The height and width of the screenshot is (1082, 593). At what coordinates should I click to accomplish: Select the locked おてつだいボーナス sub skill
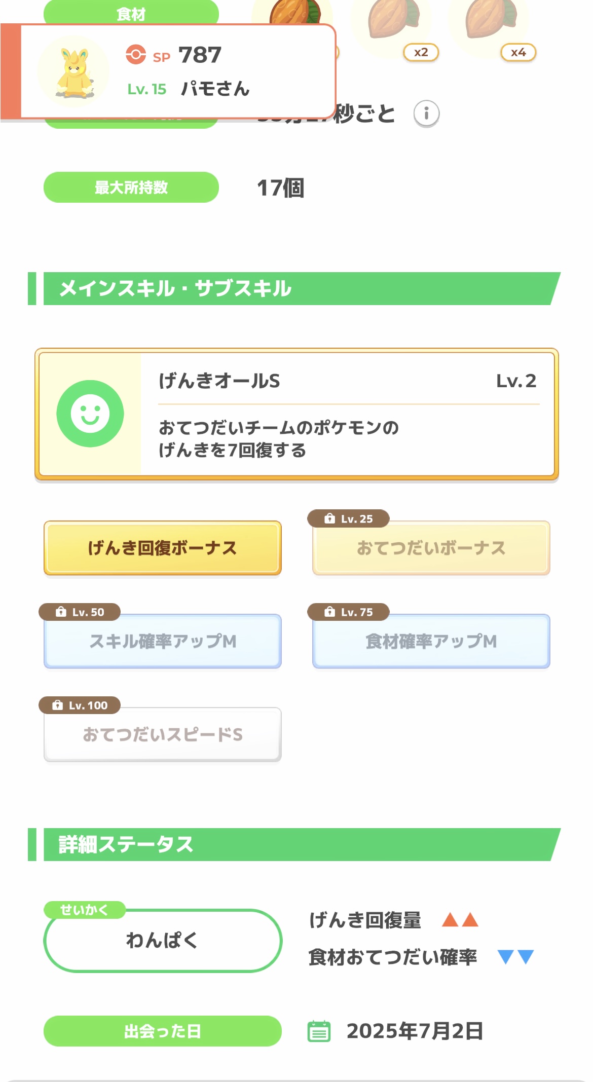pyautogui.click(x=431, y=548)
